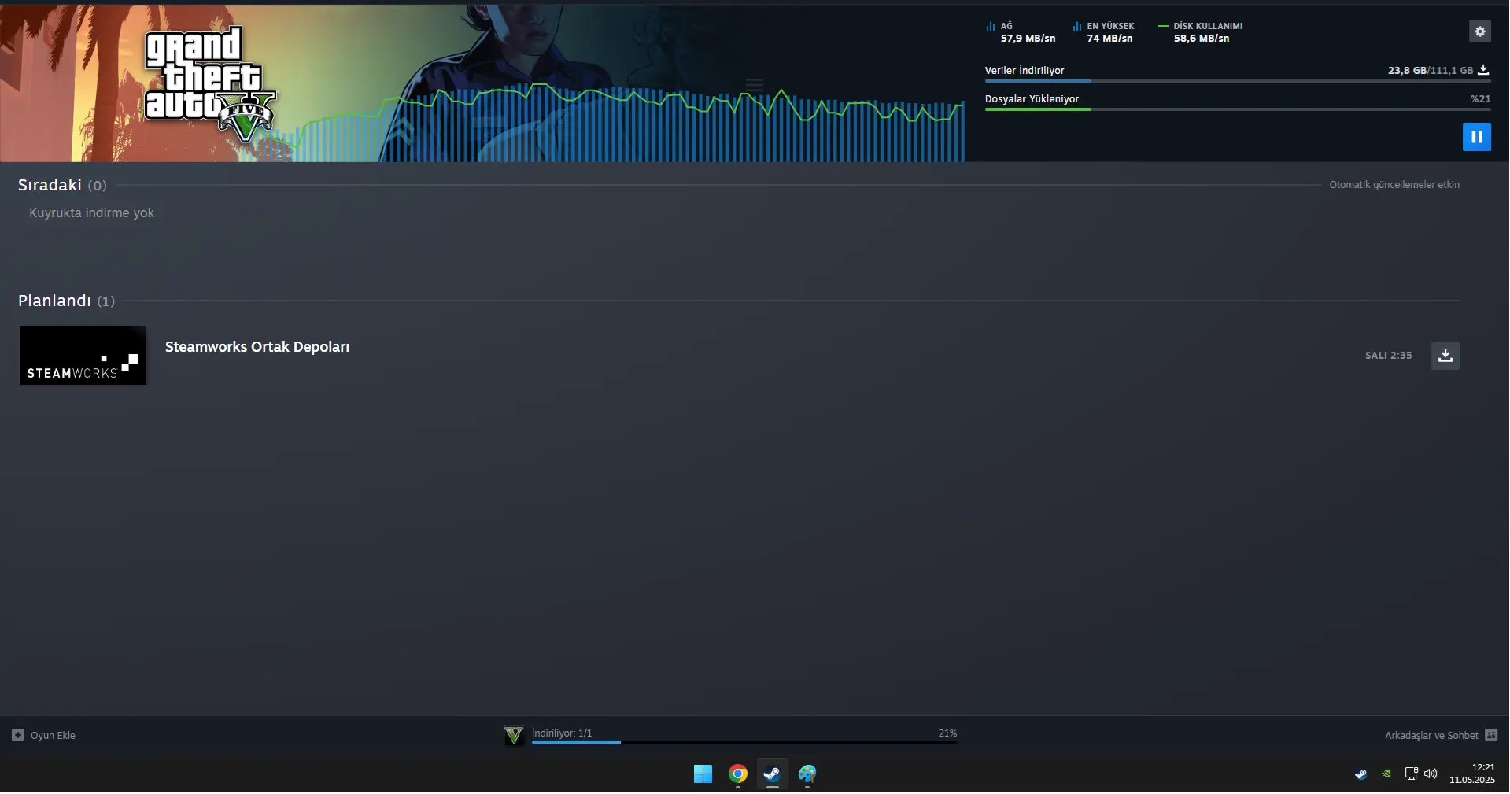Click the Sıradaki (0) heading
The height and width of the screenshot is (794, 1510).
pyautogui.click(x=62, y=185)
